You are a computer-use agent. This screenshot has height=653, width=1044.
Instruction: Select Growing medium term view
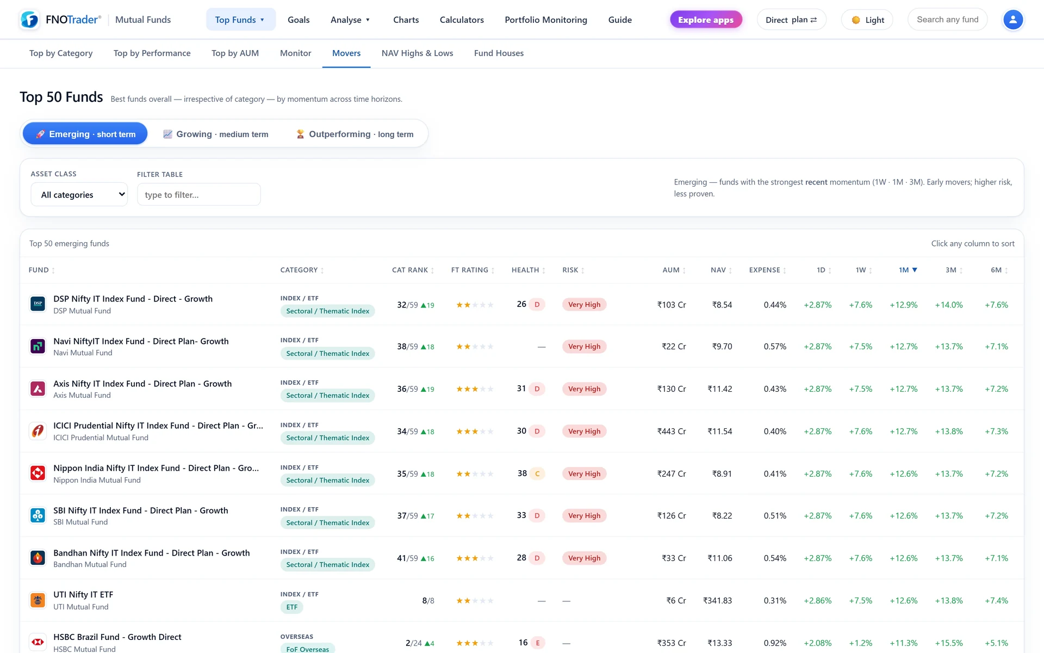[x=216, y=134]
